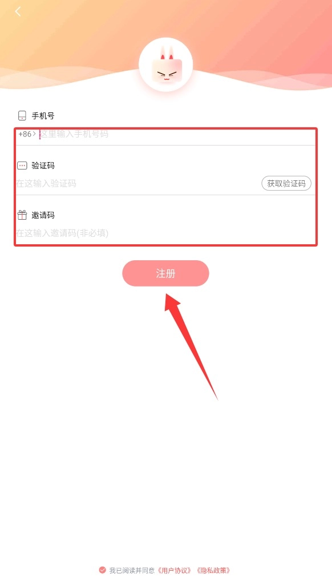This screenshot has height=581, width=332.
Task: Toggle the agreement checkbox at bottom
Action: pyautogui.click(x=103, y=570)
